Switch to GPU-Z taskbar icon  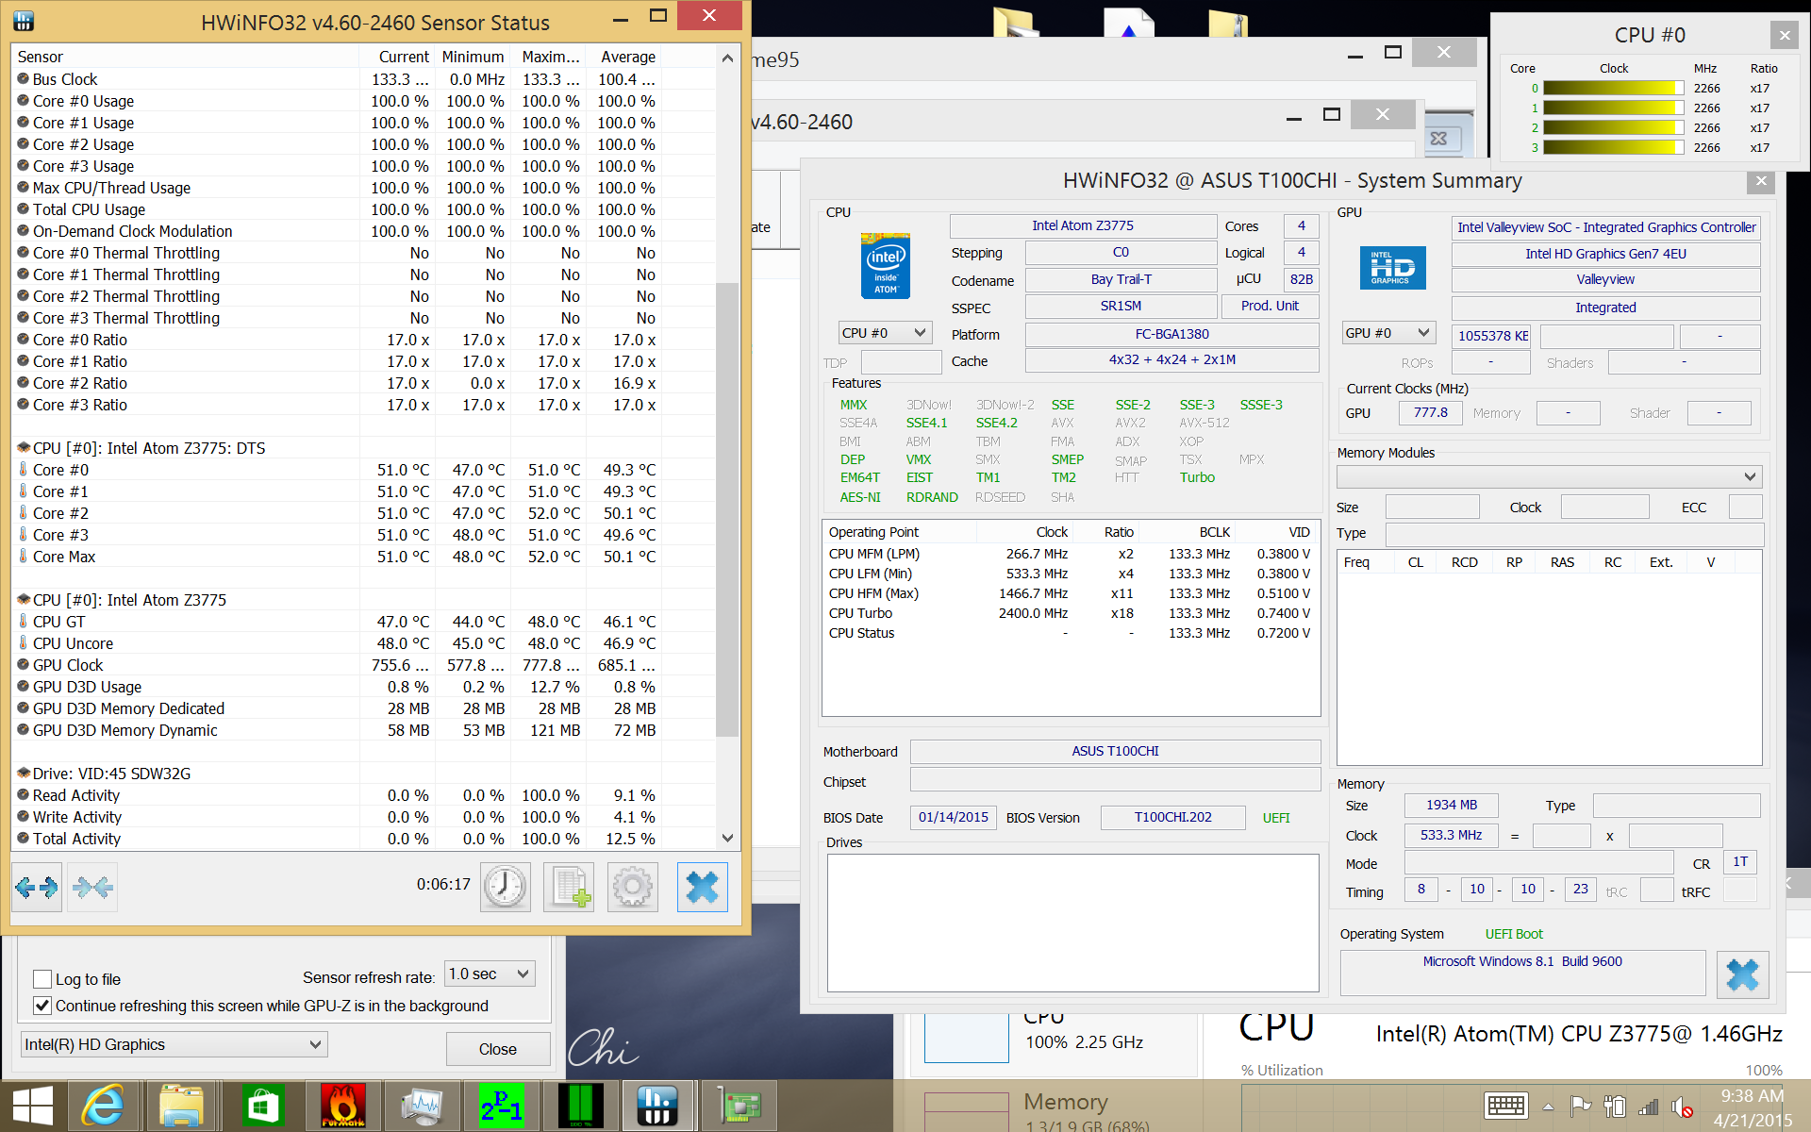(739, 1106)
